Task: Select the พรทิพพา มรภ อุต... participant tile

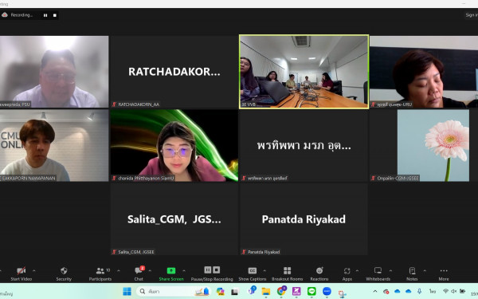Action: point(304,146)
